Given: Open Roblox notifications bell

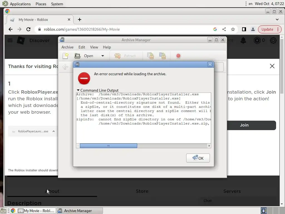Looking at the screenshot, I should 243,40.
